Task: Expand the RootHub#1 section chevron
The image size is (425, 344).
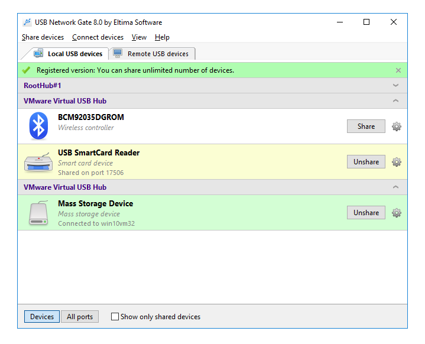Action: [x=395, y=85]
